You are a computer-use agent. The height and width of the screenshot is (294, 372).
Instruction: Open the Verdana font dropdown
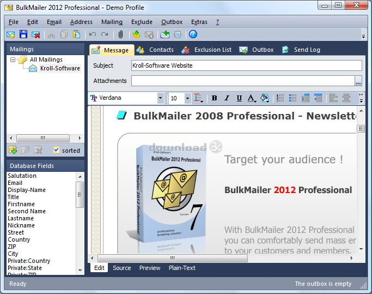pyautogui.click(x=161, y=98)
